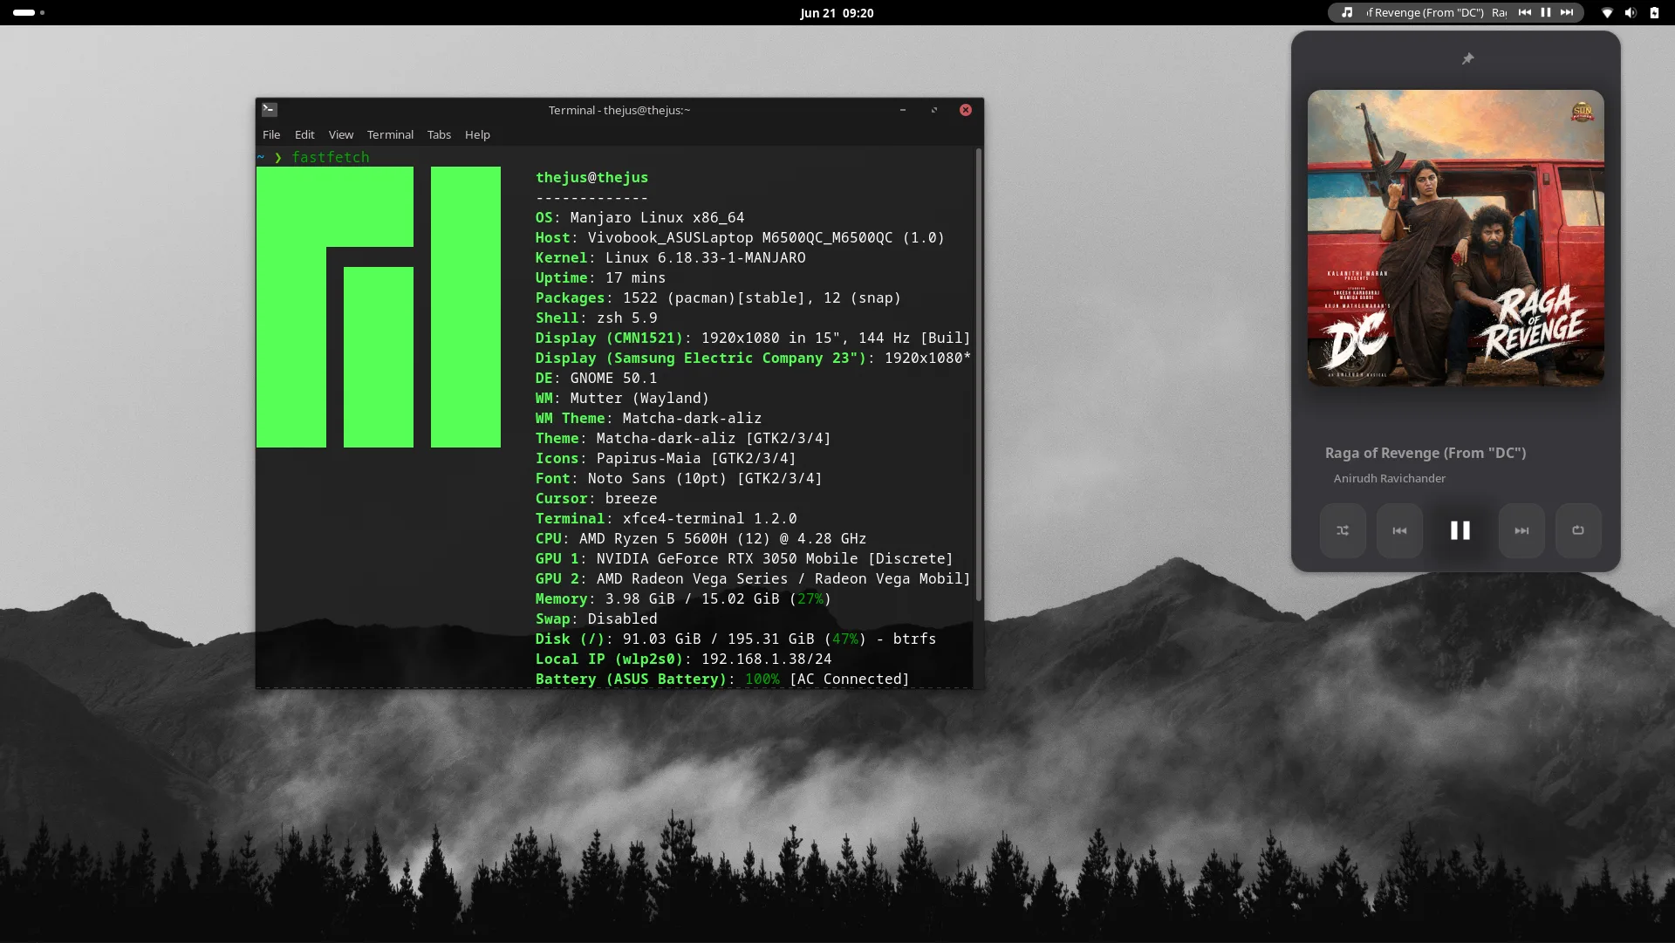This screenshot has width=1675, height=943.
Task: Toggle repeat in the media popup
Action: tap(1578, 530)
